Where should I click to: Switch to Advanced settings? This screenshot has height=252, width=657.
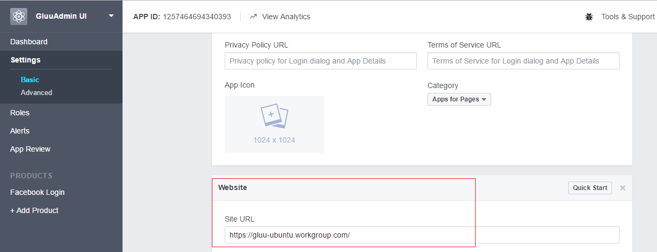click(x=36, y=92)
